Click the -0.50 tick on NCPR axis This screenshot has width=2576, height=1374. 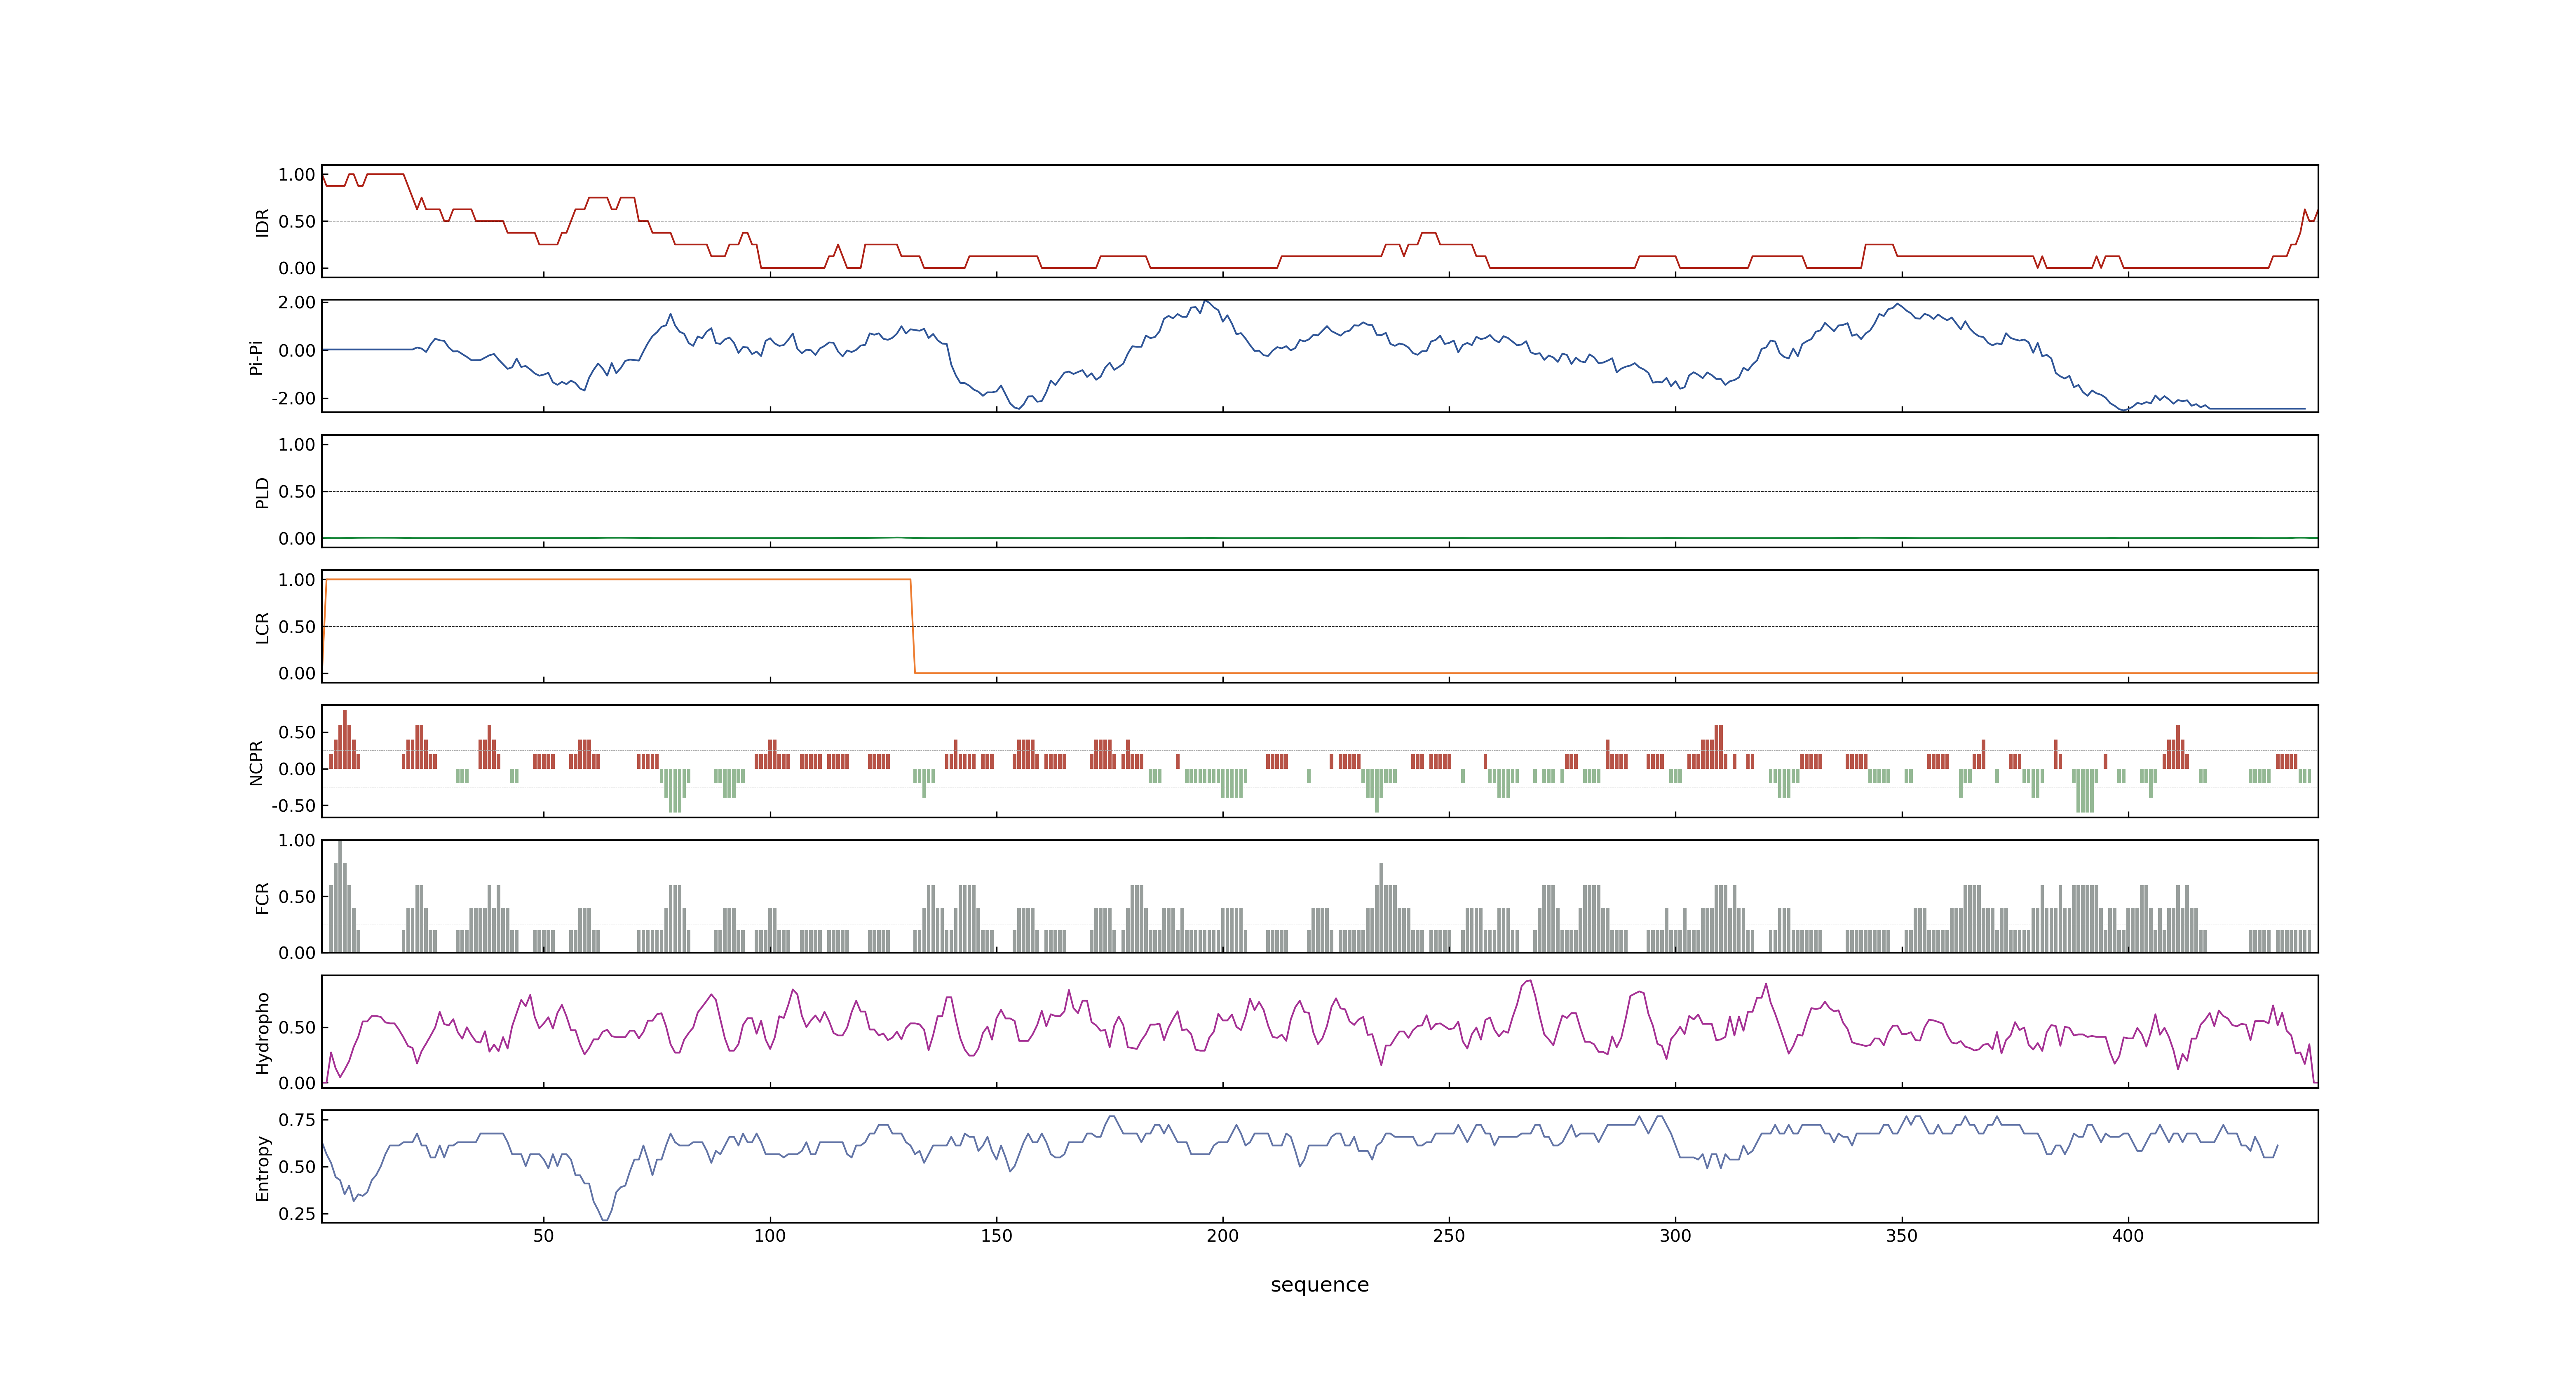click(x=293, y=805)
